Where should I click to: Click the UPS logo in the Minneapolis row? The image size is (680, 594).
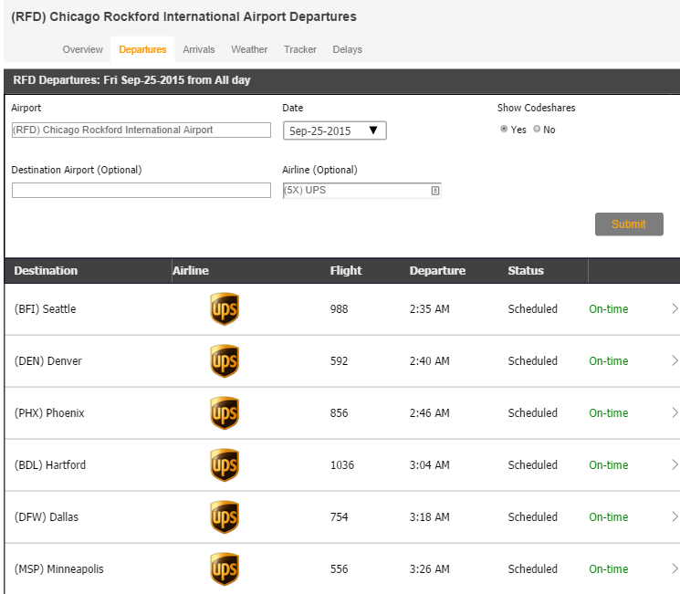(x=225, y=569)
